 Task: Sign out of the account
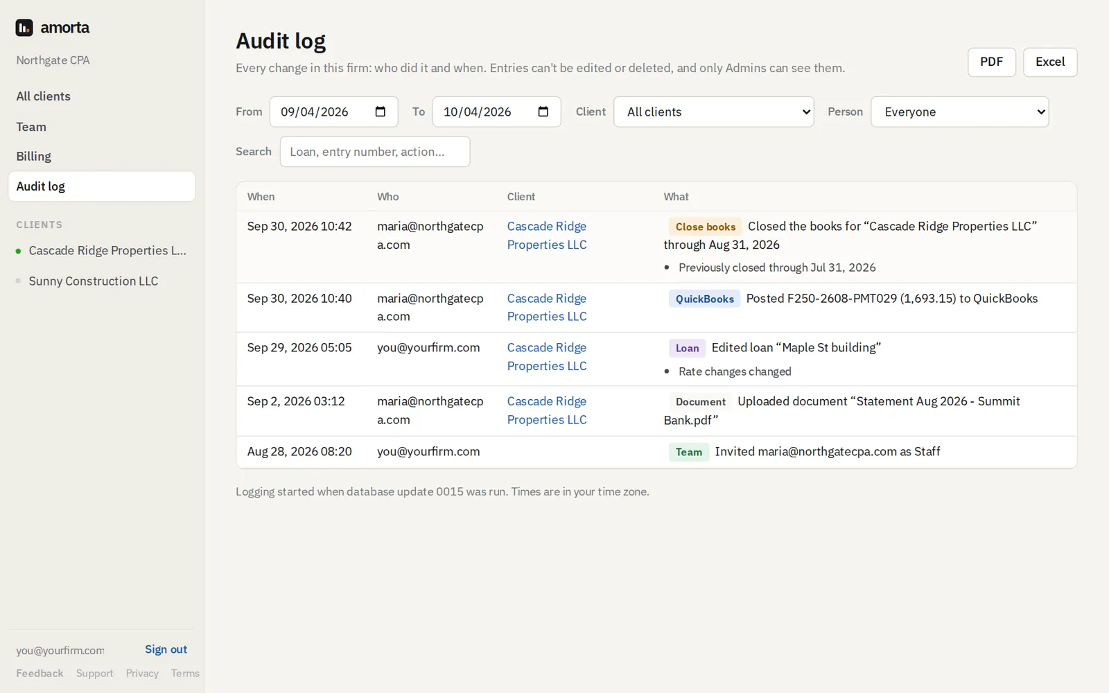[166, 649]
